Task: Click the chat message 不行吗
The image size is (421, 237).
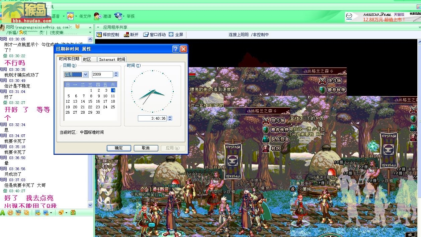Action: point(14,63)
